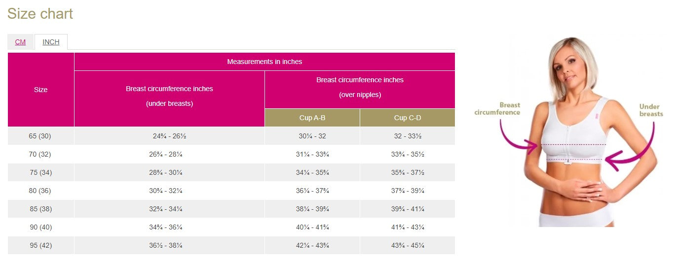The width and height of the screenshot is (674, 261).
Task: Click the Size column header
Action: [41, 90]
